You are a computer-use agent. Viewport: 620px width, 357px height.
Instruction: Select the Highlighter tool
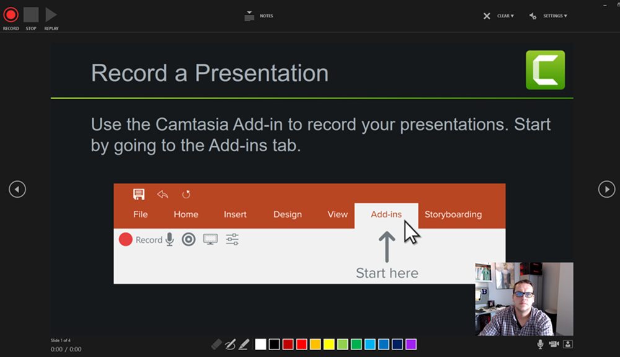(244, 345)
